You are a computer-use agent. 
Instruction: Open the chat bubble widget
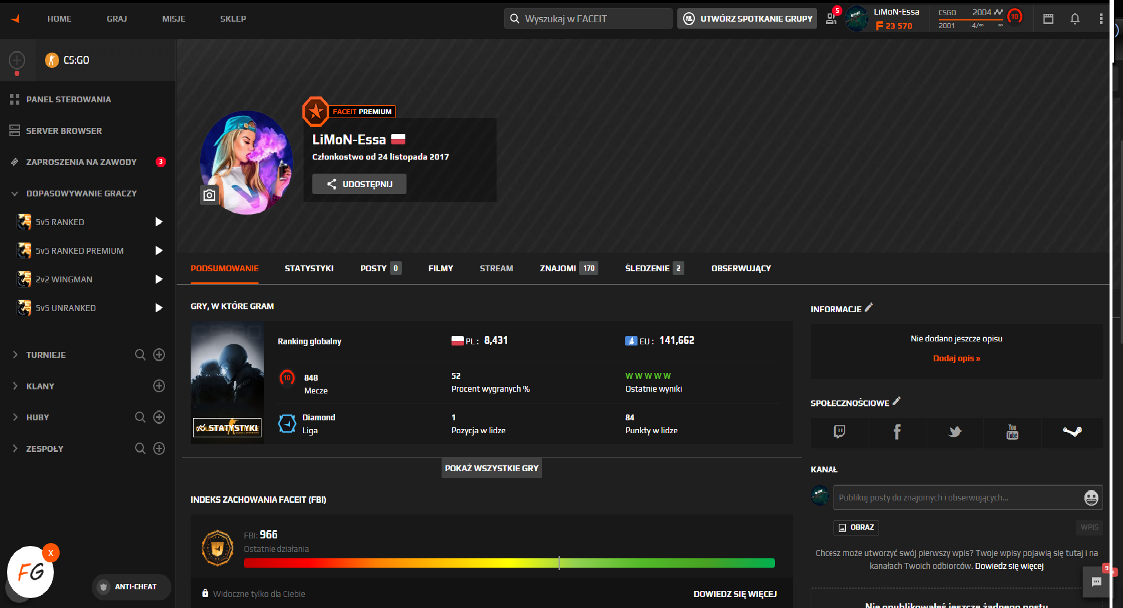click(1096, 582)
